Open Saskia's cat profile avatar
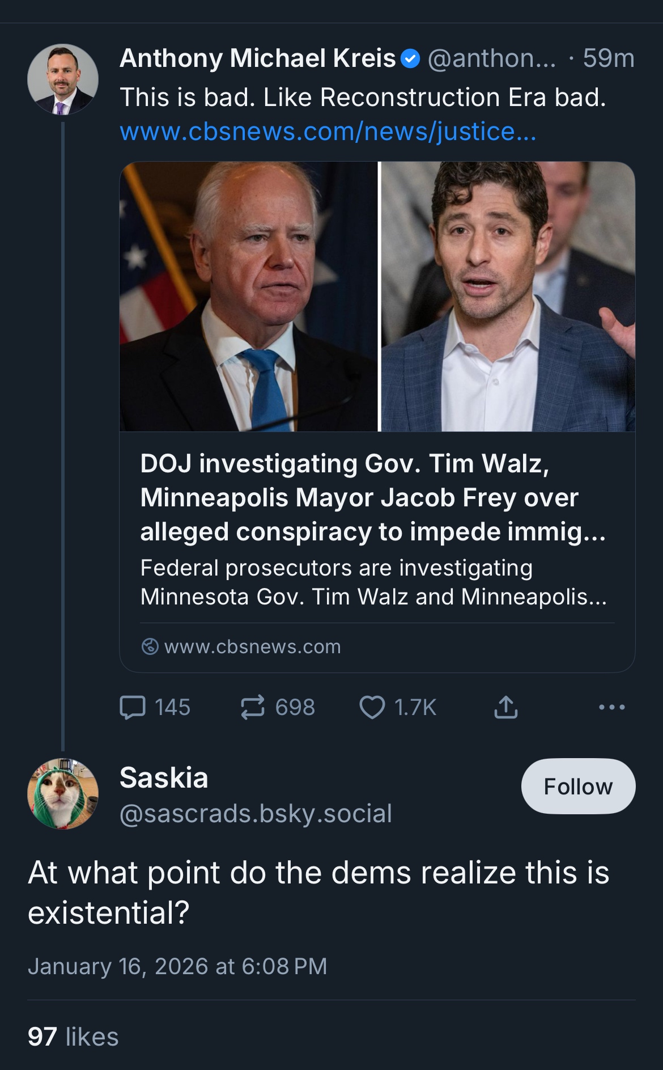Viewport: 663px width, 1070px height. (63, 793)
